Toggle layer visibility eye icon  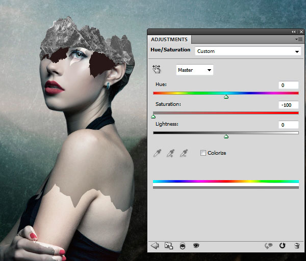(x=196, y=245)
